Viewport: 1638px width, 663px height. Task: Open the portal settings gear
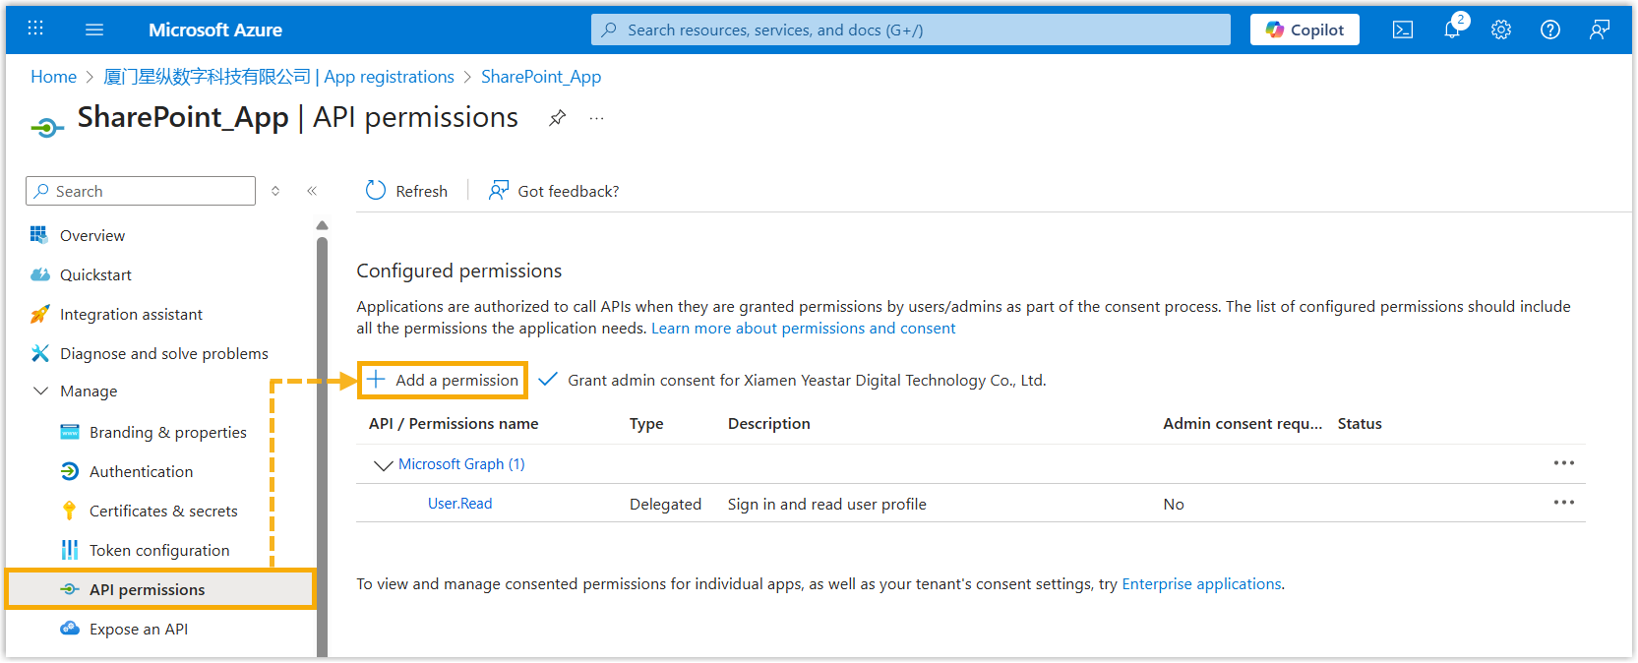(x=1500, y=30)
